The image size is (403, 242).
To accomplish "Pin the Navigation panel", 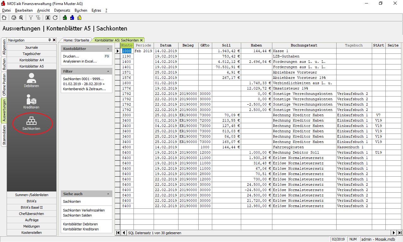I will click(x=49, y=40).
